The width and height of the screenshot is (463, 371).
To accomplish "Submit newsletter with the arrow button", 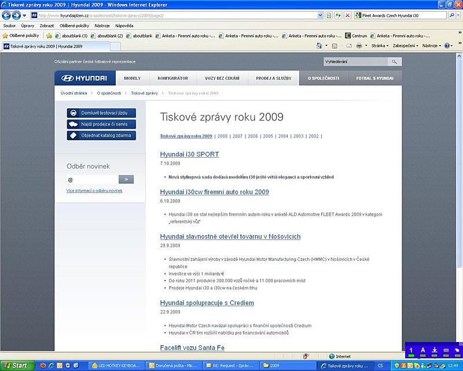I will click(126, 179).
